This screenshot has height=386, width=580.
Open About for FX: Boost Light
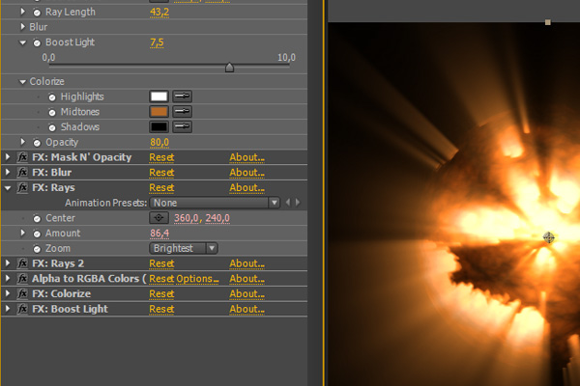[x=246, y=309]
